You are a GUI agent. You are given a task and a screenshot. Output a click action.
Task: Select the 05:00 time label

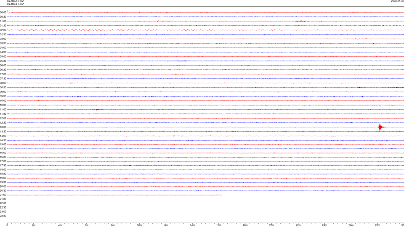3,57
